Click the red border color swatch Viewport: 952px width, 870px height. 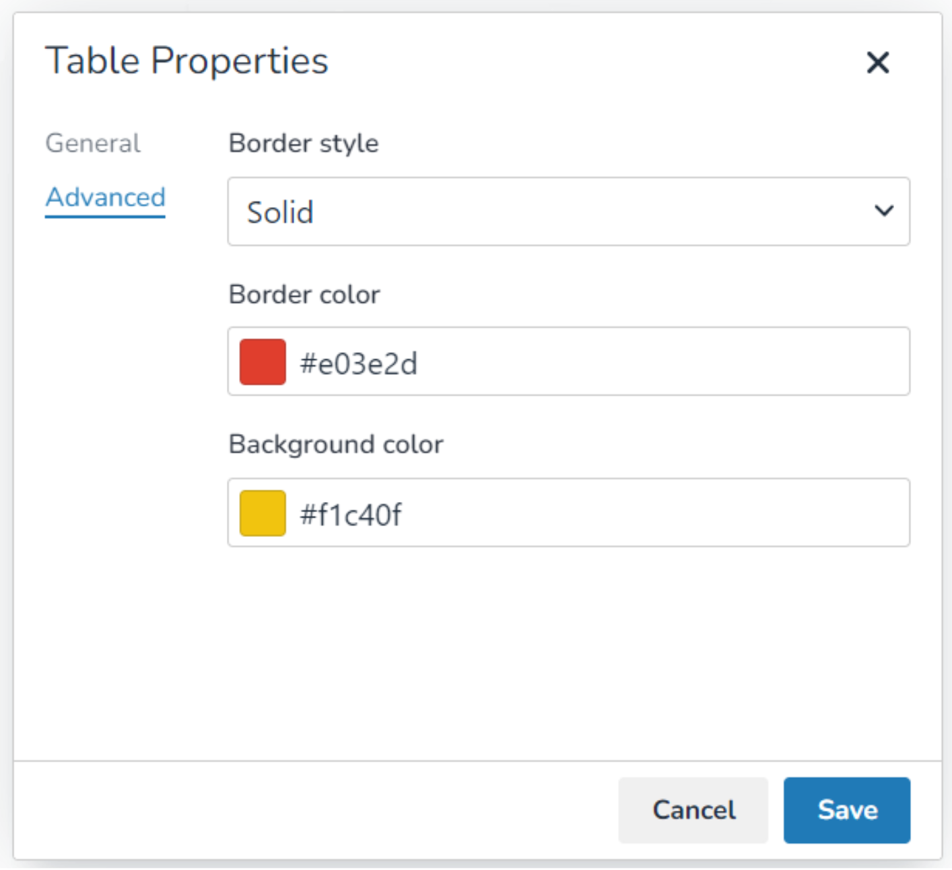263,362
